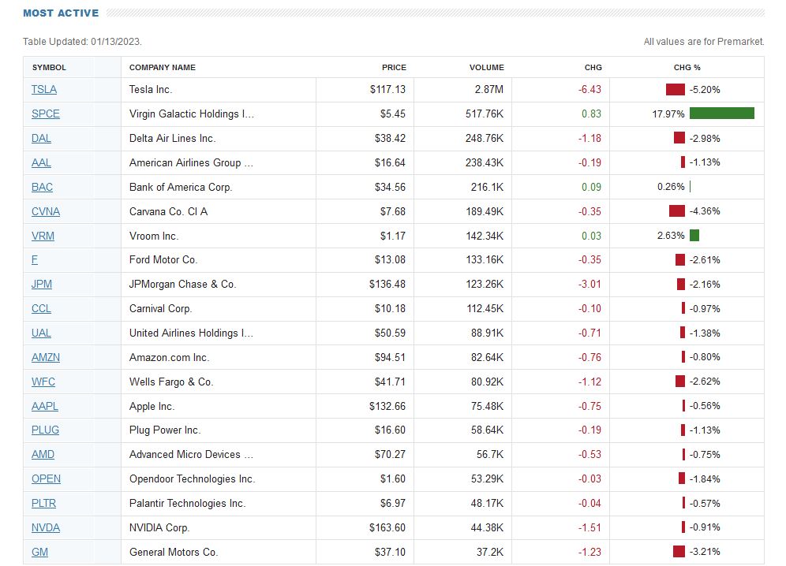
Task: Open the PLTR ticker link
Action: pos(43,503)
